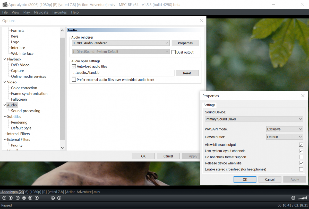Open the Play menu

click(x=27, y=12)
